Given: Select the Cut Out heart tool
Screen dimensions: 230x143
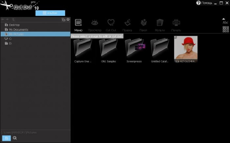Looking at the screenshot, I should pos(111,23).
